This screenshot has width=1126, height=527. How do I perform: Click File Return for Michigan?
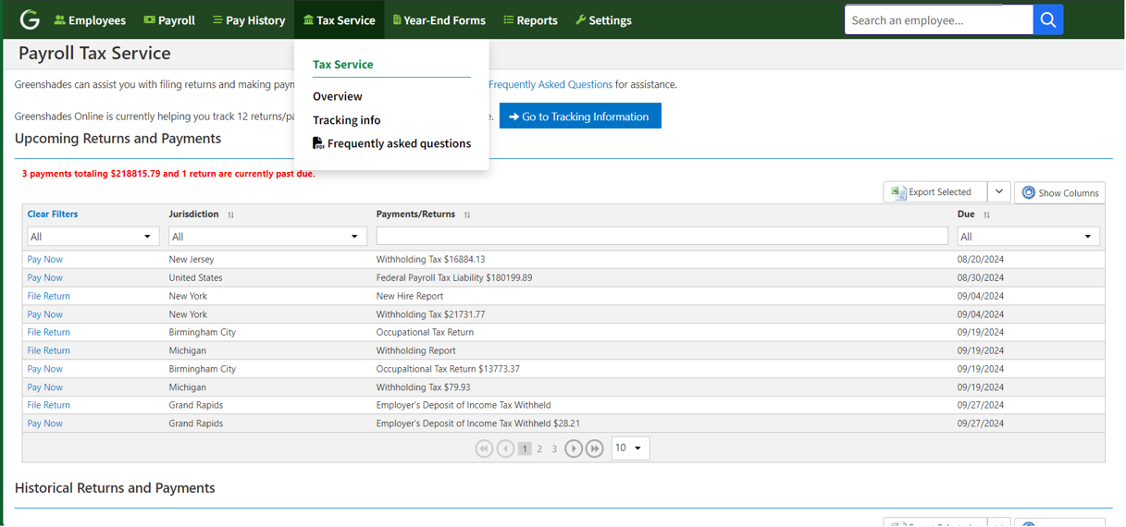point(49,350)
